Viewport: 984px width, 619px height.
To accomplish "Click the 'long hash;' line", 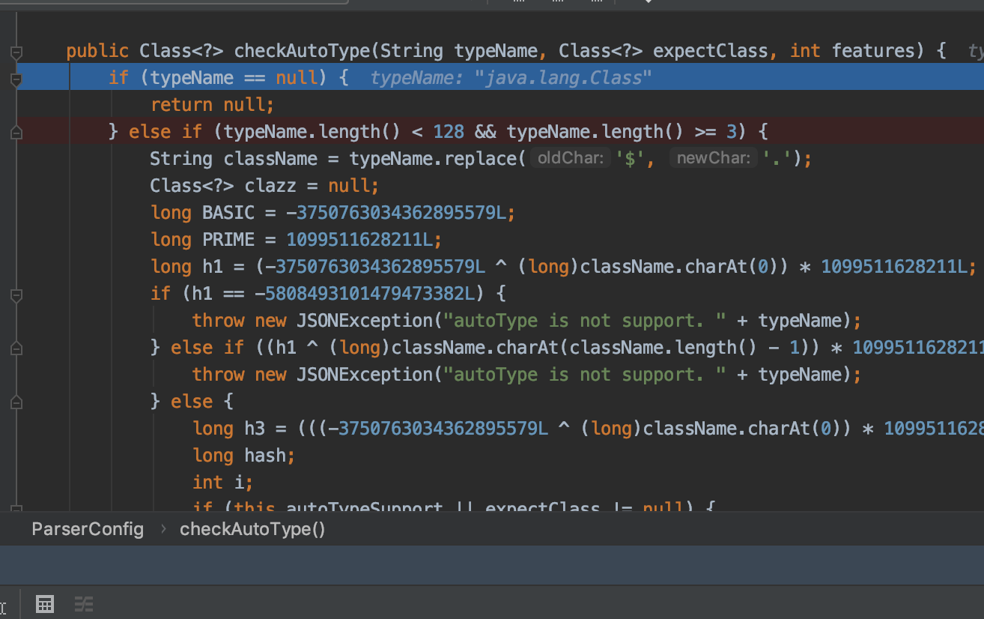I will [x=244, y=456].
